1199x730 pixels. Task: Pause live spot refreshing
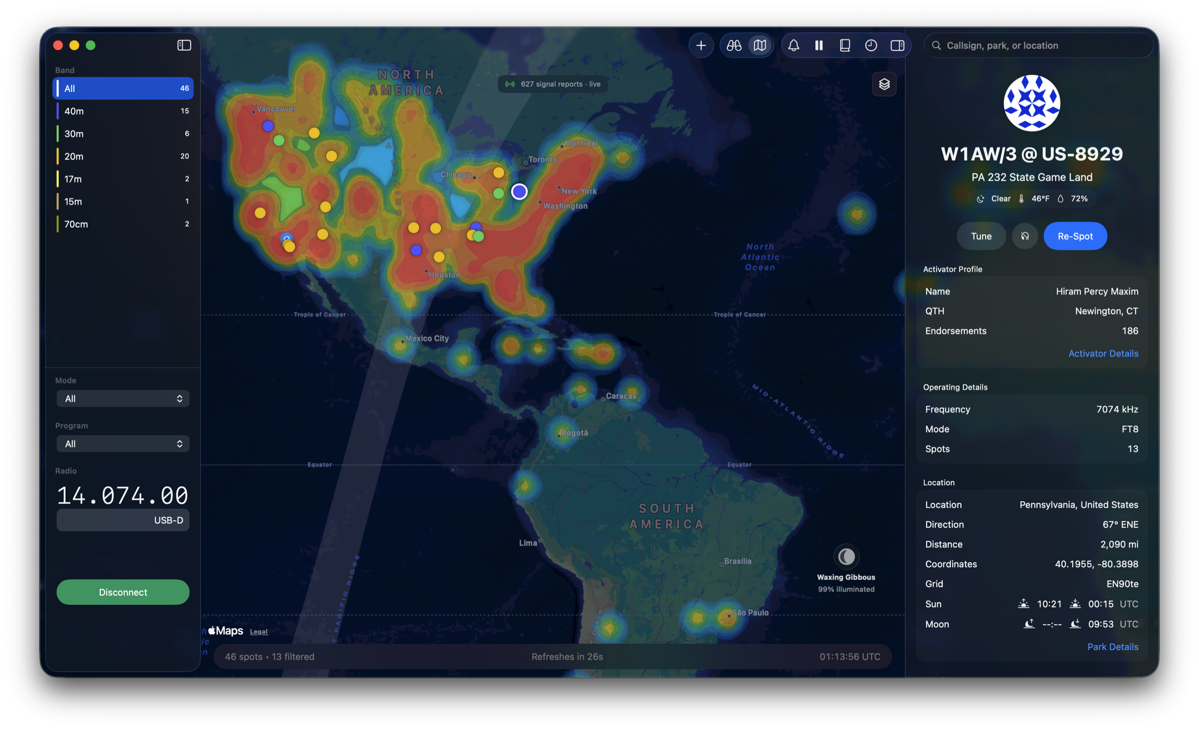(x=820, y=45)
